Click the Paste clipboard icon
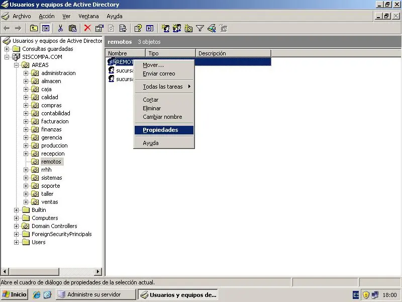 pyautogui.click(x=72, y=28)
